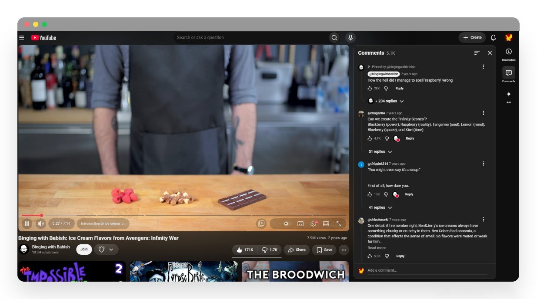Open video settings gear icon
Screen dimensions: 537x299
coord(313,223)
